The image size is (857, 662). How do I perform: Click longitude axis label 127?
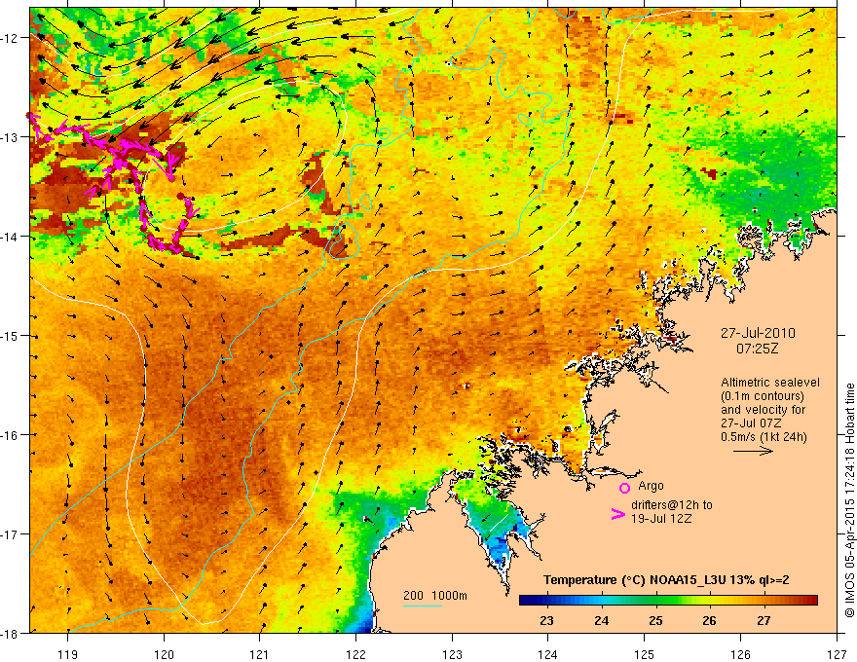coord(837,654)
